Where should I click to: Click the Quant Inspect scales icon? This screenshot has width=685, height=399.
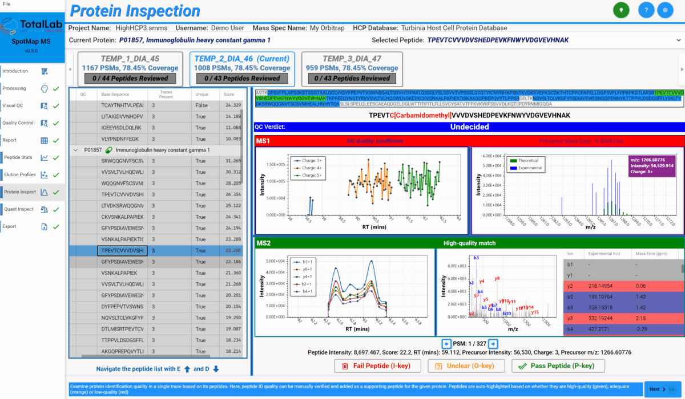click(x=44, y=209)
